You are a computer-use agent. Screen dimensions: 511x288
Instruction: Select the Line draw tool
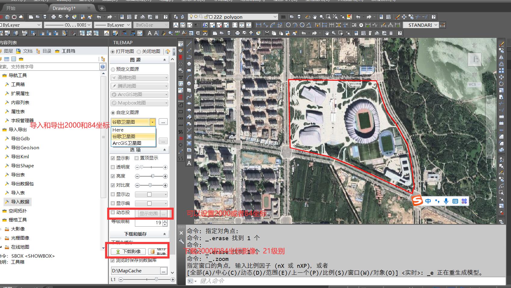click(189, 44)
